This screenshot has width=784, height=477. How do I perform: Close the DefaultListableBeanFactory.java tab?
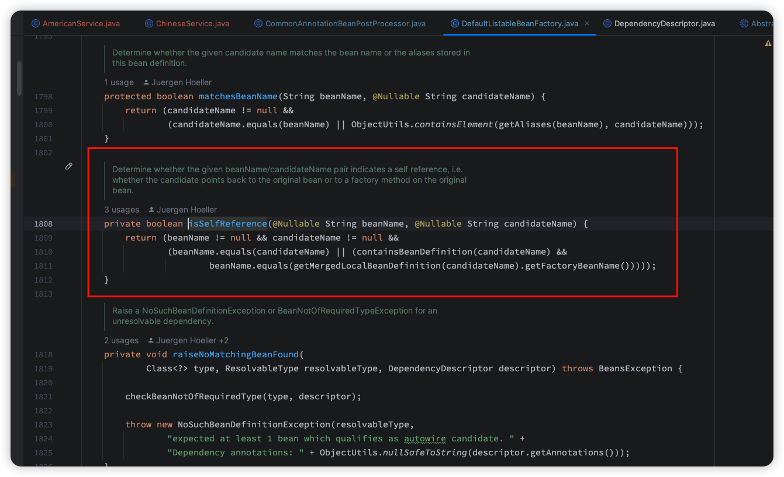tap(587, 23)
